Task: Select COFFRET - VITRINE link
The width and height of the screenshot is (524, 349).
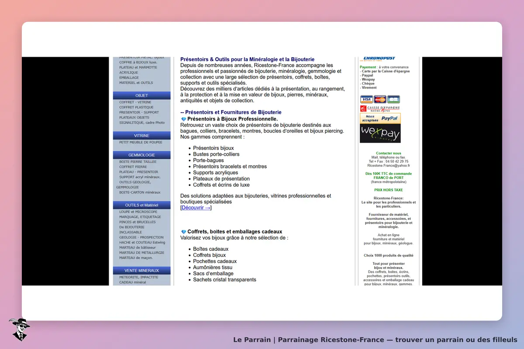Action: [135, 103]
